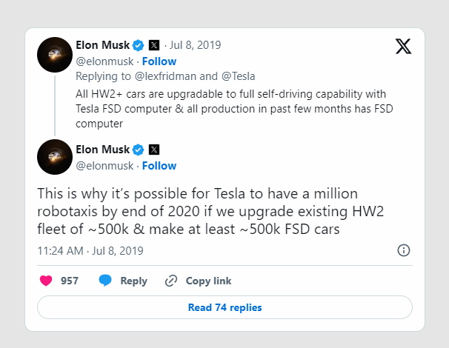Follow Elon Musk from the first tweet
The width and height of the screenshot is (449, 348).
coord(159,61)
